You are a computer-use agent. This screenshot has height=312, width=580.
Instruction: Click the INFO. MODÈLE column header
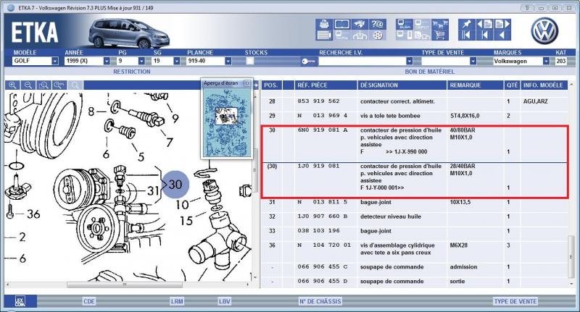point(543,85)
